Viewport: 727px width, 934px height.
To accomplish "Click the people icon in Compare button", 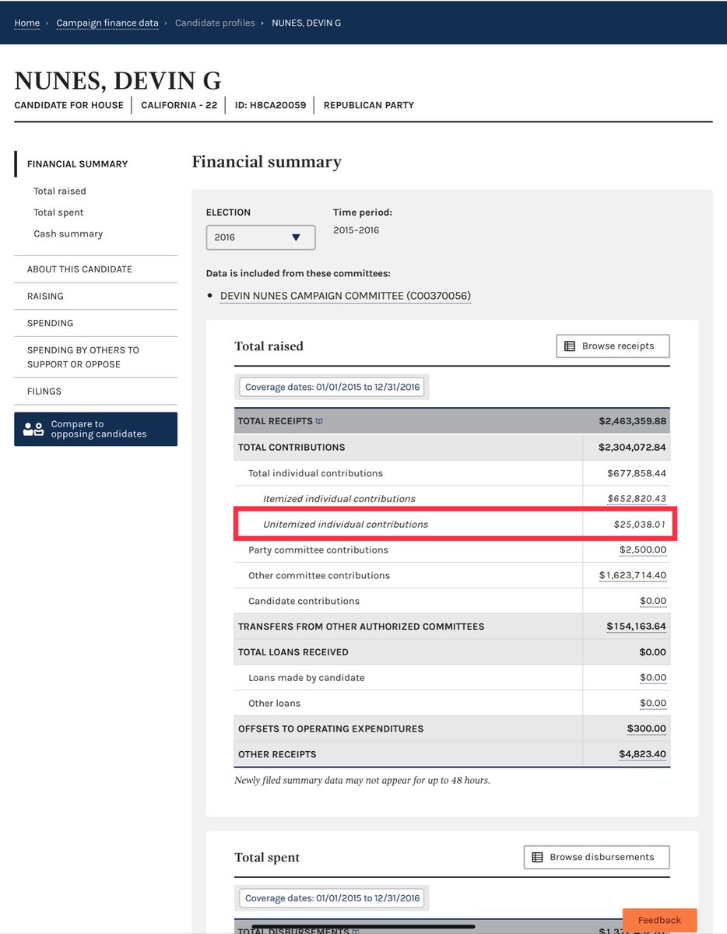I will click(33, 430).
